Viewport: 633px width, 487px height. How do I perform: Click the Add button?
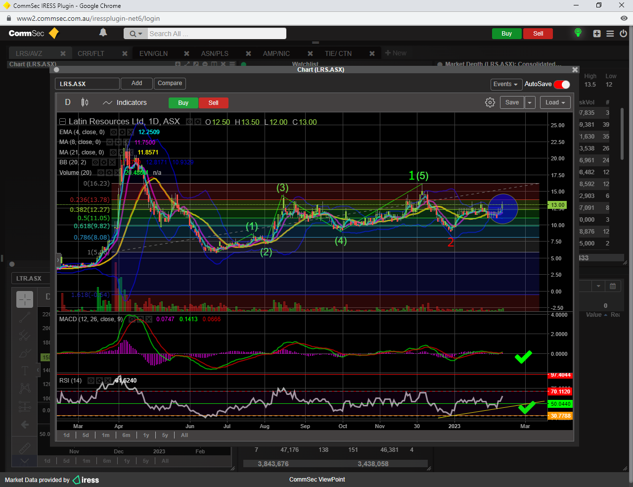coord(136,84)
